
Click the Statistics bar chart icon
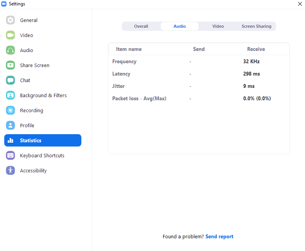click(x=10, y=140)
